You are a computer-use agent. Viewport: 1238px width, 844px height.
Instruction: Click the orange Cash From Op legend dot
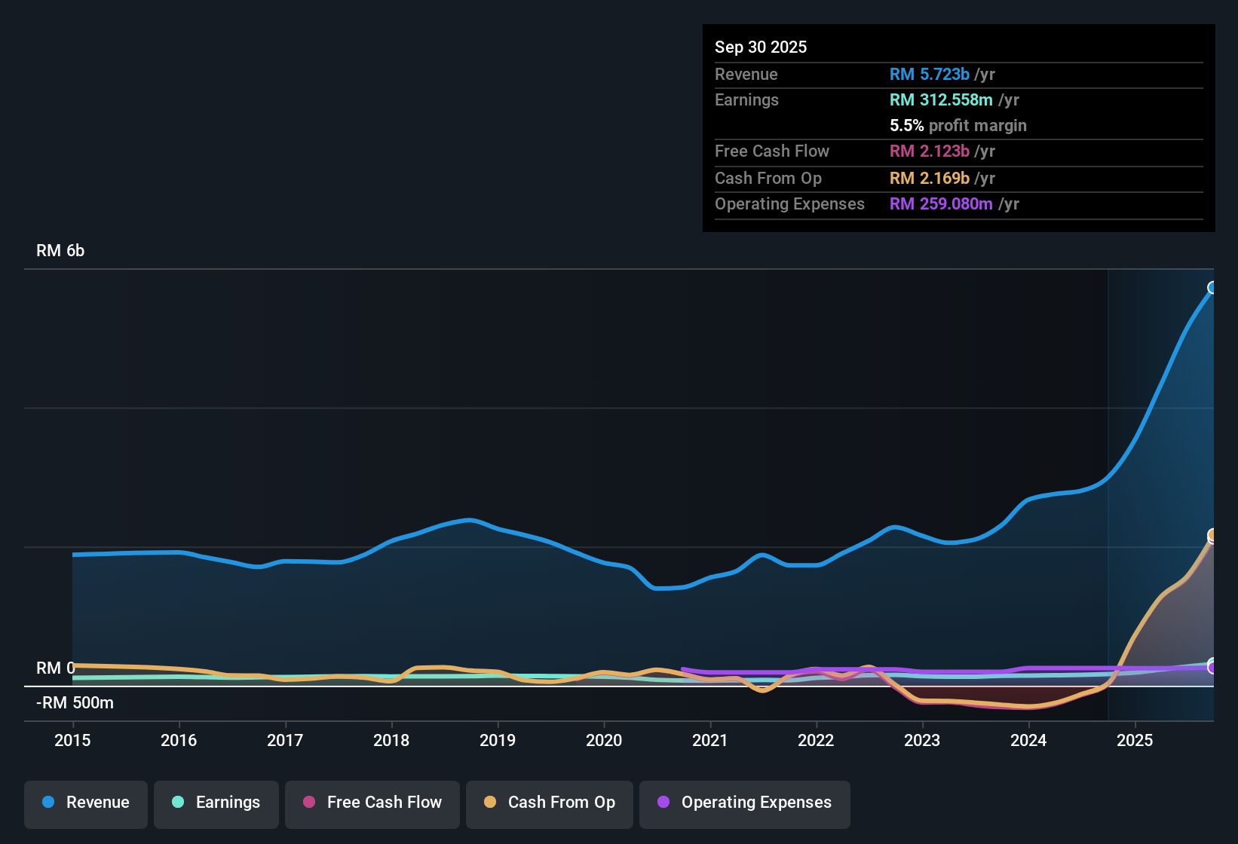click(x=490, y=803)
